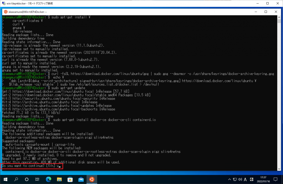
Task: Click 'lsb-release is already the newest version' line
Action: [x=53, y=45]
